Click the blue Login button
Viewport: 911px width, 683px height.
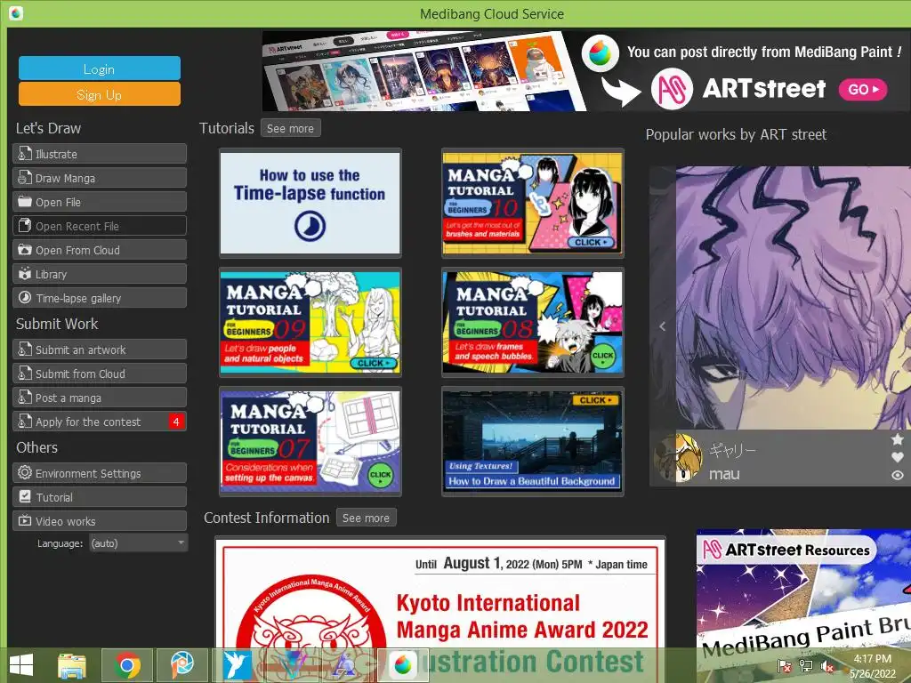[100, 68]
